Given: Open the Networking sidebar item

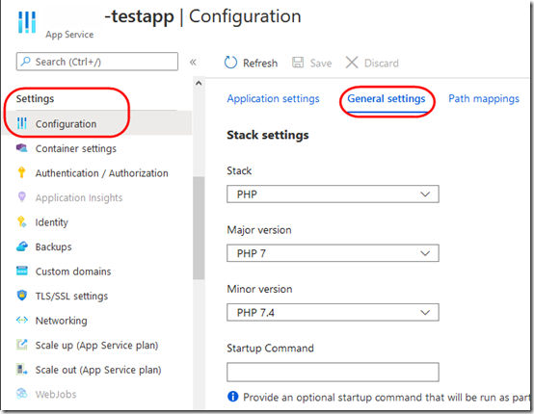Looking at the screenshot, I should point(61,321).
